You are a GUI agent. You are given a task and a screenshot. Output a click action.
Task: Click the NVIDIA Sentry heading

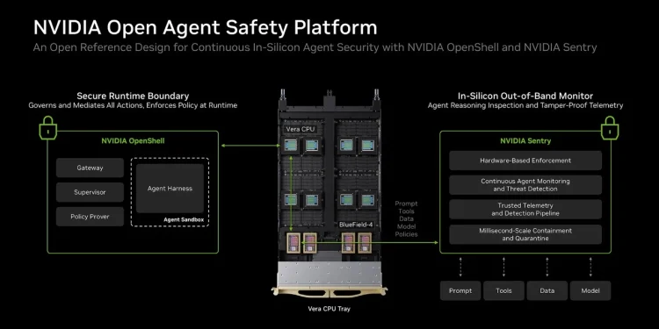525,141
